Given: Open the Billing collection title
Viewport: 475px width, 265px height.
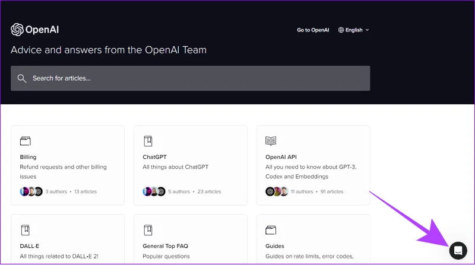Looking at the screenshot, I should [x=28, y=157].
